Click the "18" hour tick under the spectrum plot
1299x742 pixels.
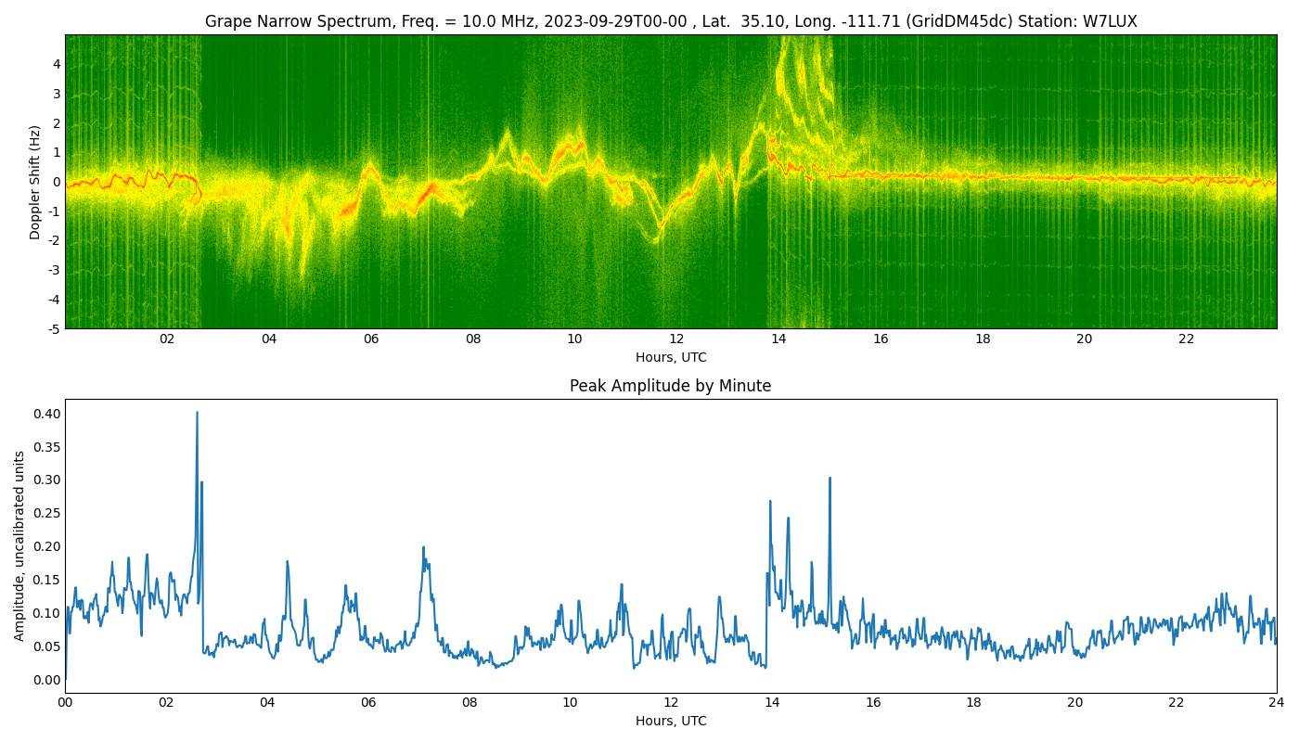983,339
